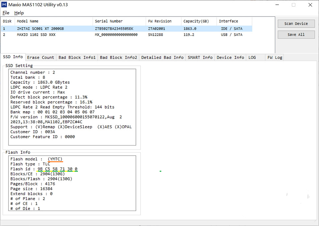
Task: Click the Maxio app icon in title bar
Action: tap(4, 5)
